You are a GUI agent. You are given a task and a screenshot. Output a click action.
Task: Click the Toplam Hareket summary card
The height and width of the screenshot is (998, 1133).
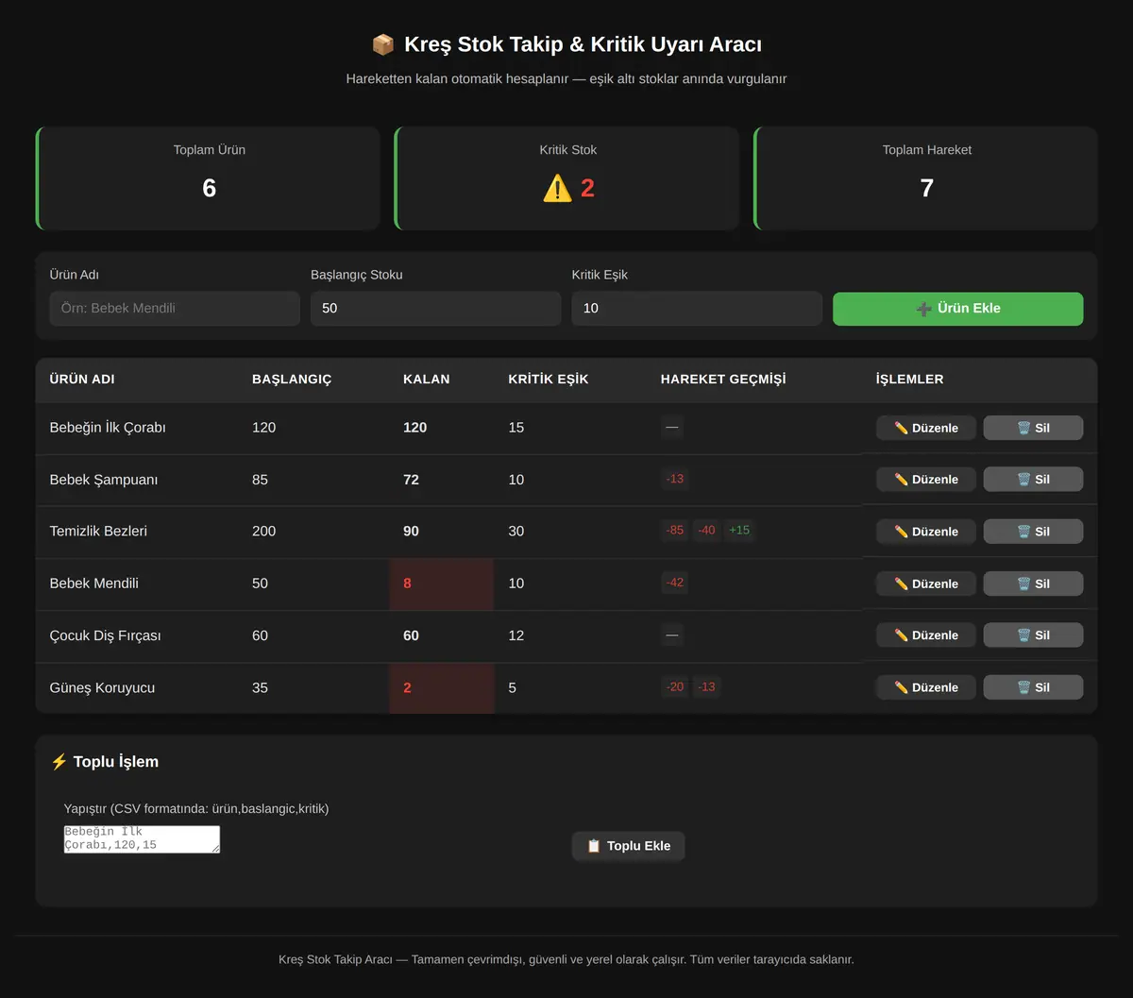coord(926,178)
